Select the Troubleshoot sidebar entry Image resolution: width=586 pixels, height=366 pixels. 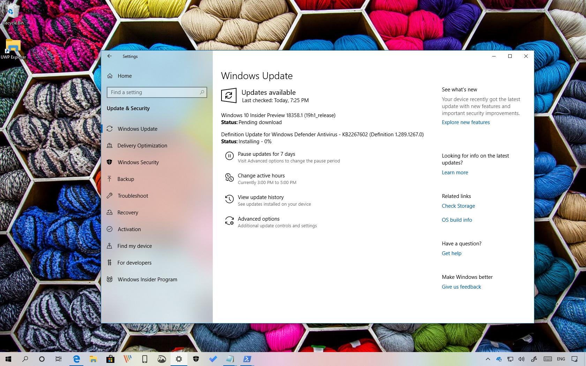133,196
